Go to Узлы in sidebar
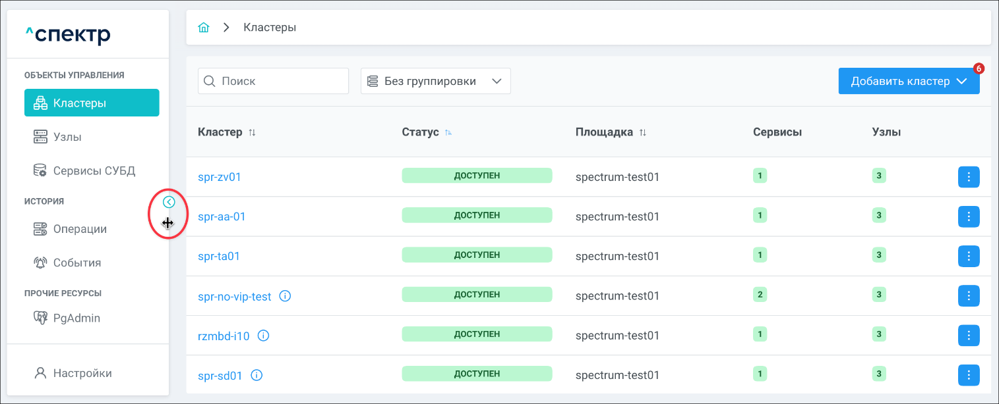This screenshot has width=999, height=404. coord(67,137)
